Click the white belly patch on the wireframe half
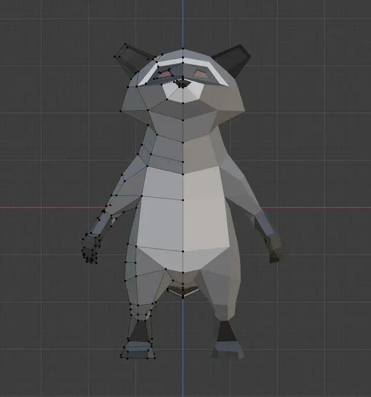Image resolution: width=371 pixels, height=397 pixels. coord(160,219)
